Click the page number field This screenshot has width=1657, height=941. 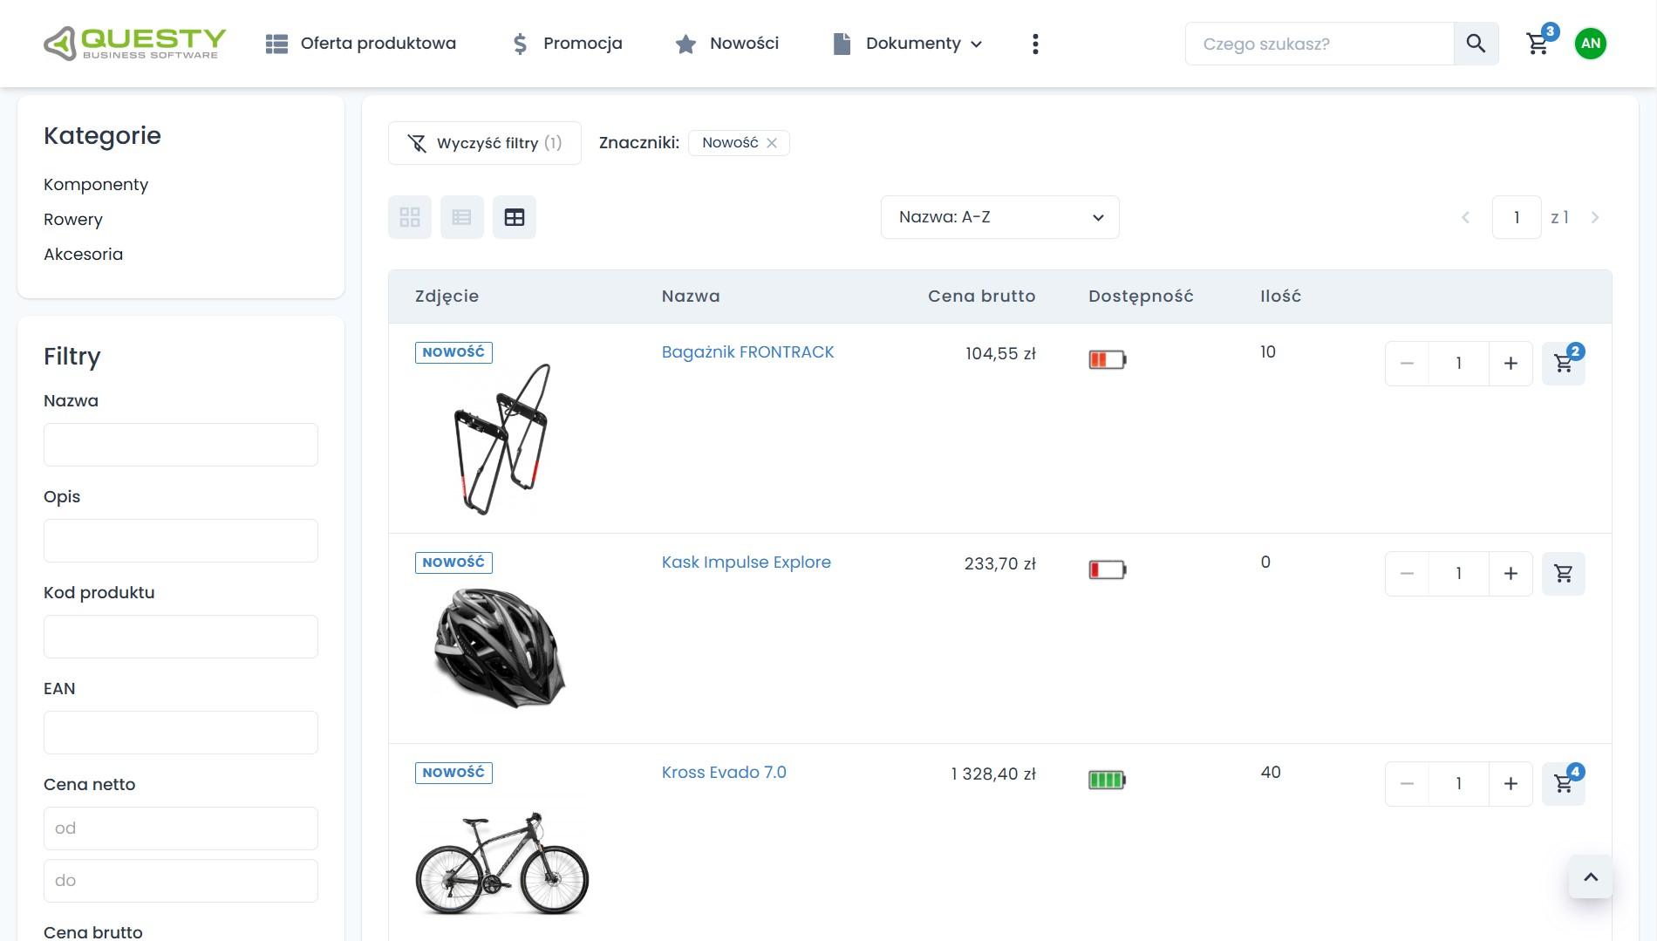pos(1517,217)
